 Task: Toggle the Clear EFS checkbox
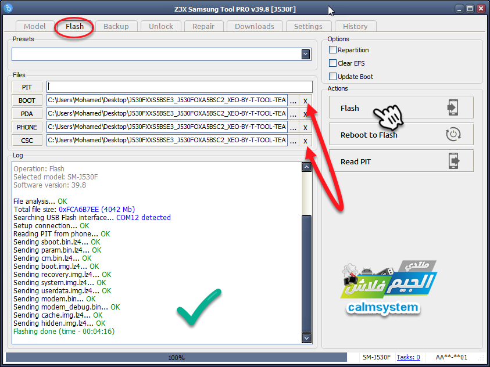click(x=333, y=63)
